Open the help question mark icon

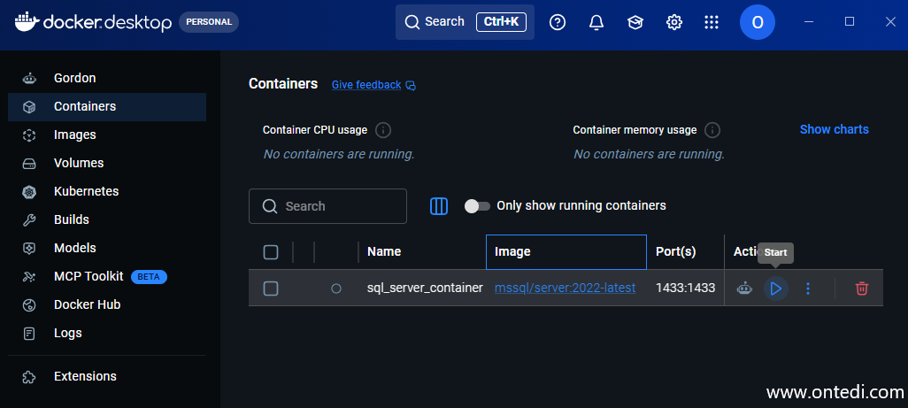[x=557, y=22]
